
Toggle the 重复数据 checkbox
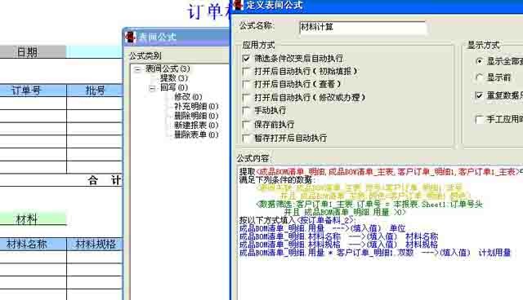point(479,95)
